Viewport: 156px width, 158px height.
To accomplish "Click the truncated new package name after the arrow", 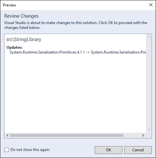I will [118, 52].
